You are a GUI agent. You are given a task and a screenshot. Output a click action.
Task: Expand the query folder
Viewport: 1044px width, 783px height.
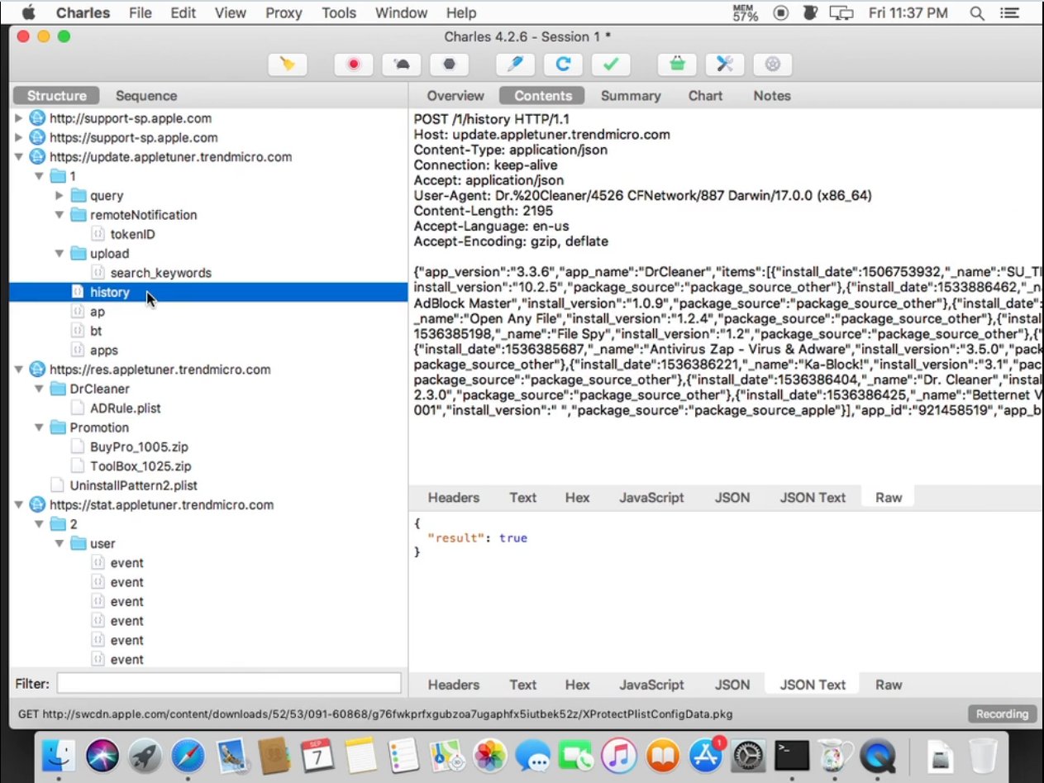tap(60, 195)
